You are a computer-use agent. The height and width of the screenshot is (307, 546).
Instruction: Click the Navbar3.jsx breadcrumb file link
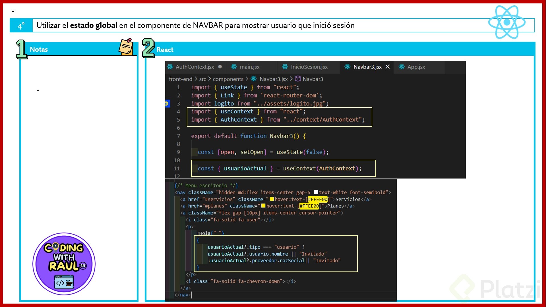[273, 79]
